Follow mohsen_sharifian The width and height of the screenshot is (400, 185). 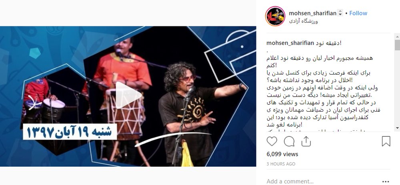358,13
